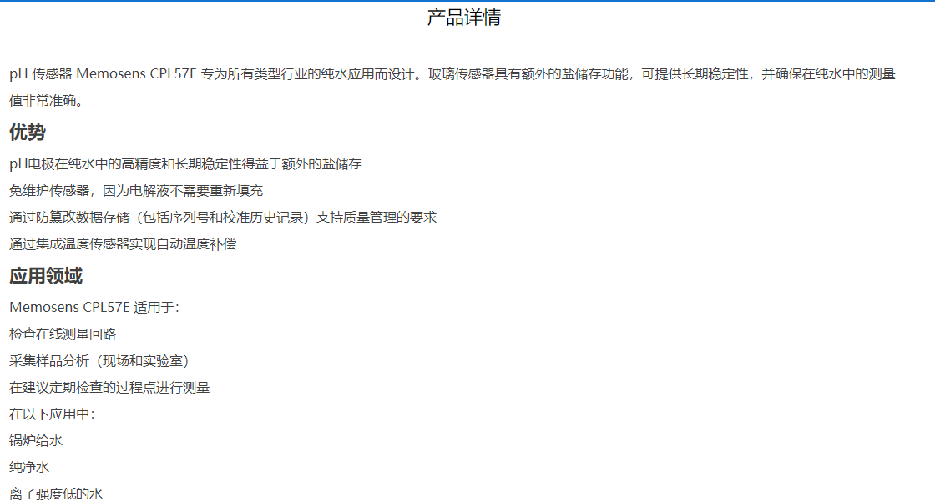Click the line '检查在线测量回路'

click(63, 334)
